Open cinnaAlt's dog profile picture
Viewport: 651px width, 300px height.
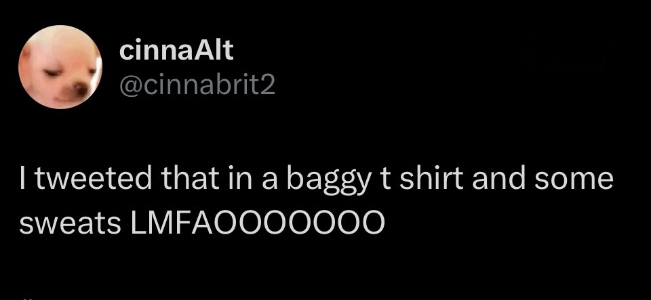(x=60, y=67)
